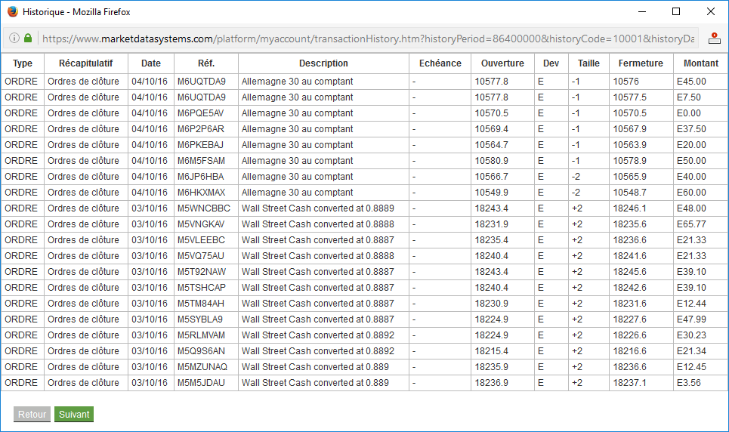
Task: Click amount E3.56
Action: (688, 382)
